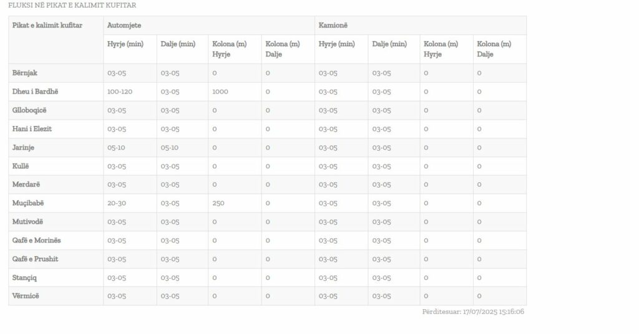Click the 100-120 entry wait time cell
639x334 pixels.
point(120,92)
